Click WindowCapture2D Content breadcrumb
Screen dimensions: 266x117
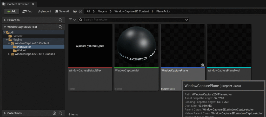[132, 11]
